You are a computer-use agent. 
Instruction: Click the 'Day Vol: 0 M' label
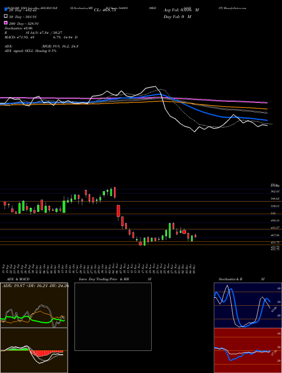[177, 16]
